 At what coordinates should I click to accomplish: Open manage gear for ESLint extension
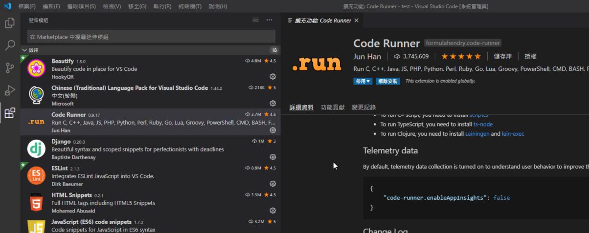[273, 184]
